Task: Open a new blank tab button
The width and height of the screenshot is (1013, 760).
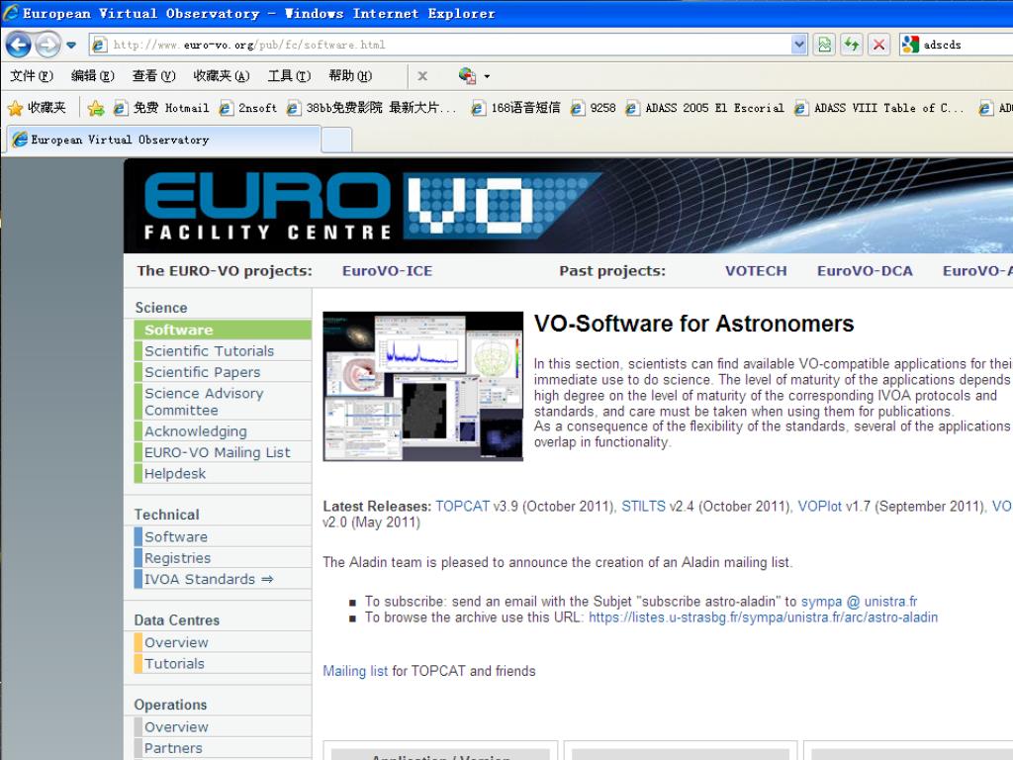Action: click(336, 140)
